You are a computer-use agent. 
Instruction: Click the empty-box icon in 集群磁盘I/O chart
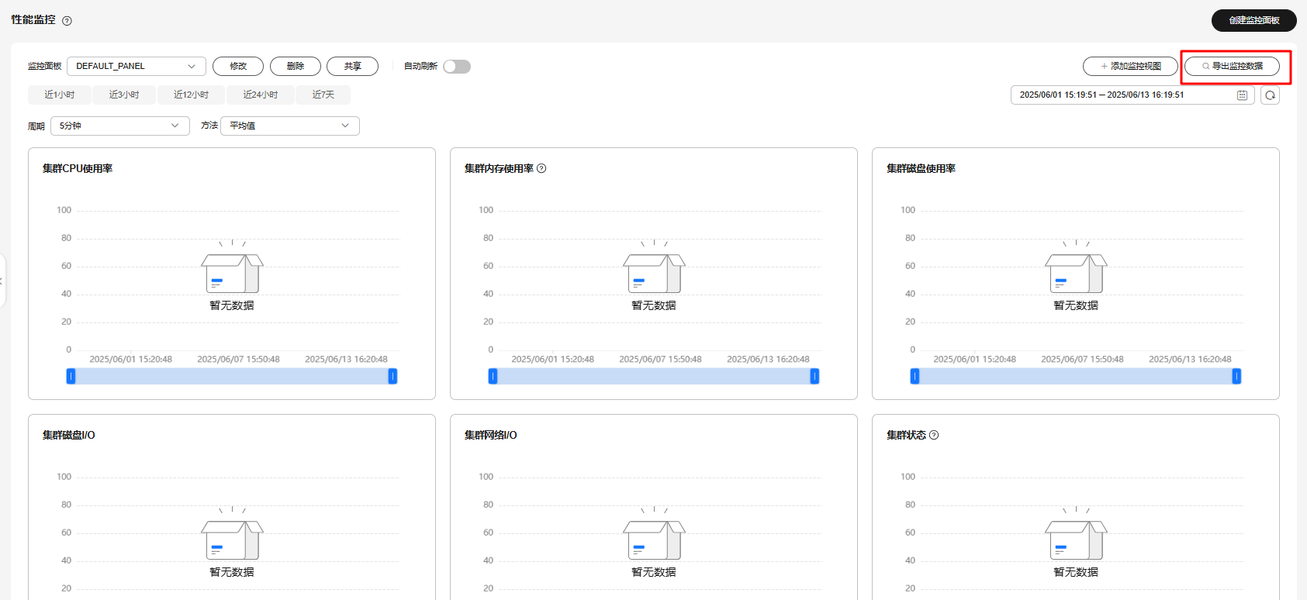(232, 533)
